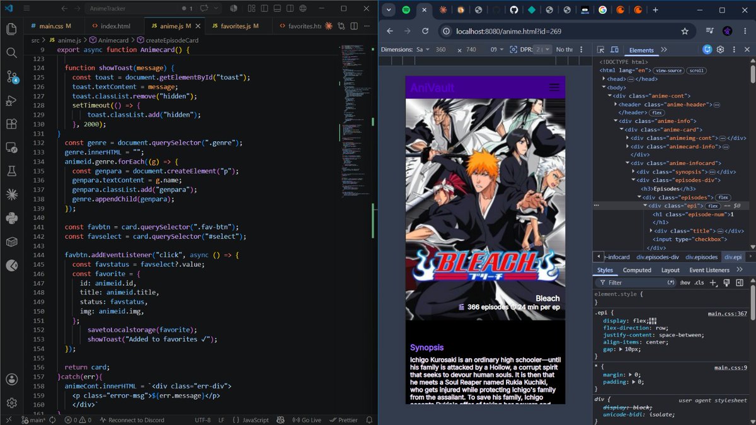The width and height of the screenshot is (756, 425).
Task: Switch to the Layout styles tab
Action: pos(670,270)
